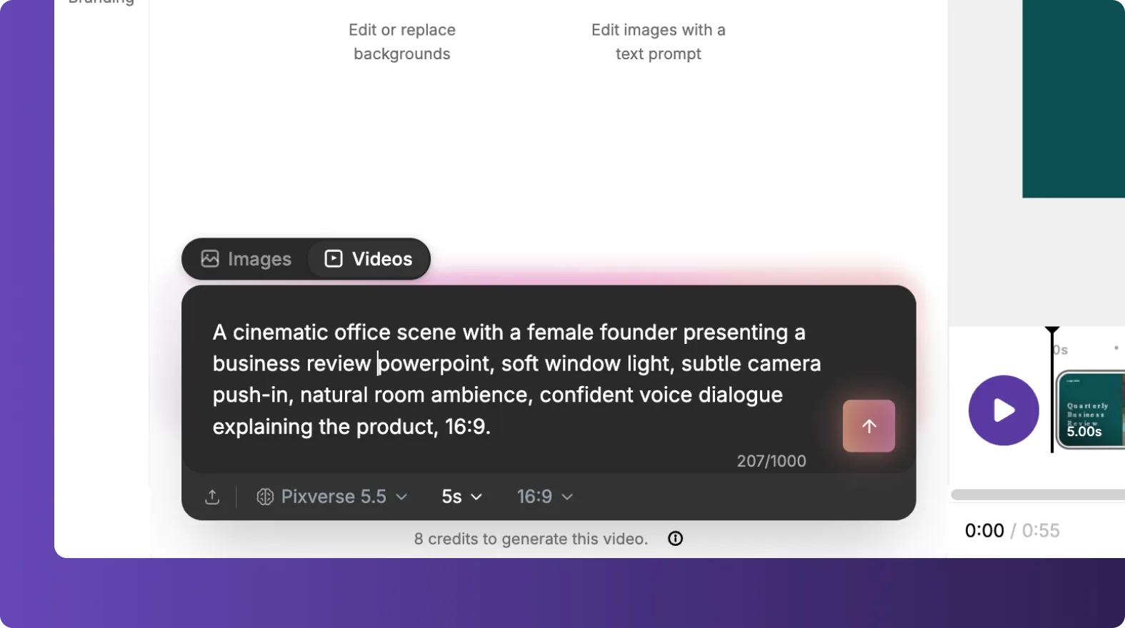Choose Edit images with a text prompt
This screenshot has height=628, width=1125.
coord(658,42)
